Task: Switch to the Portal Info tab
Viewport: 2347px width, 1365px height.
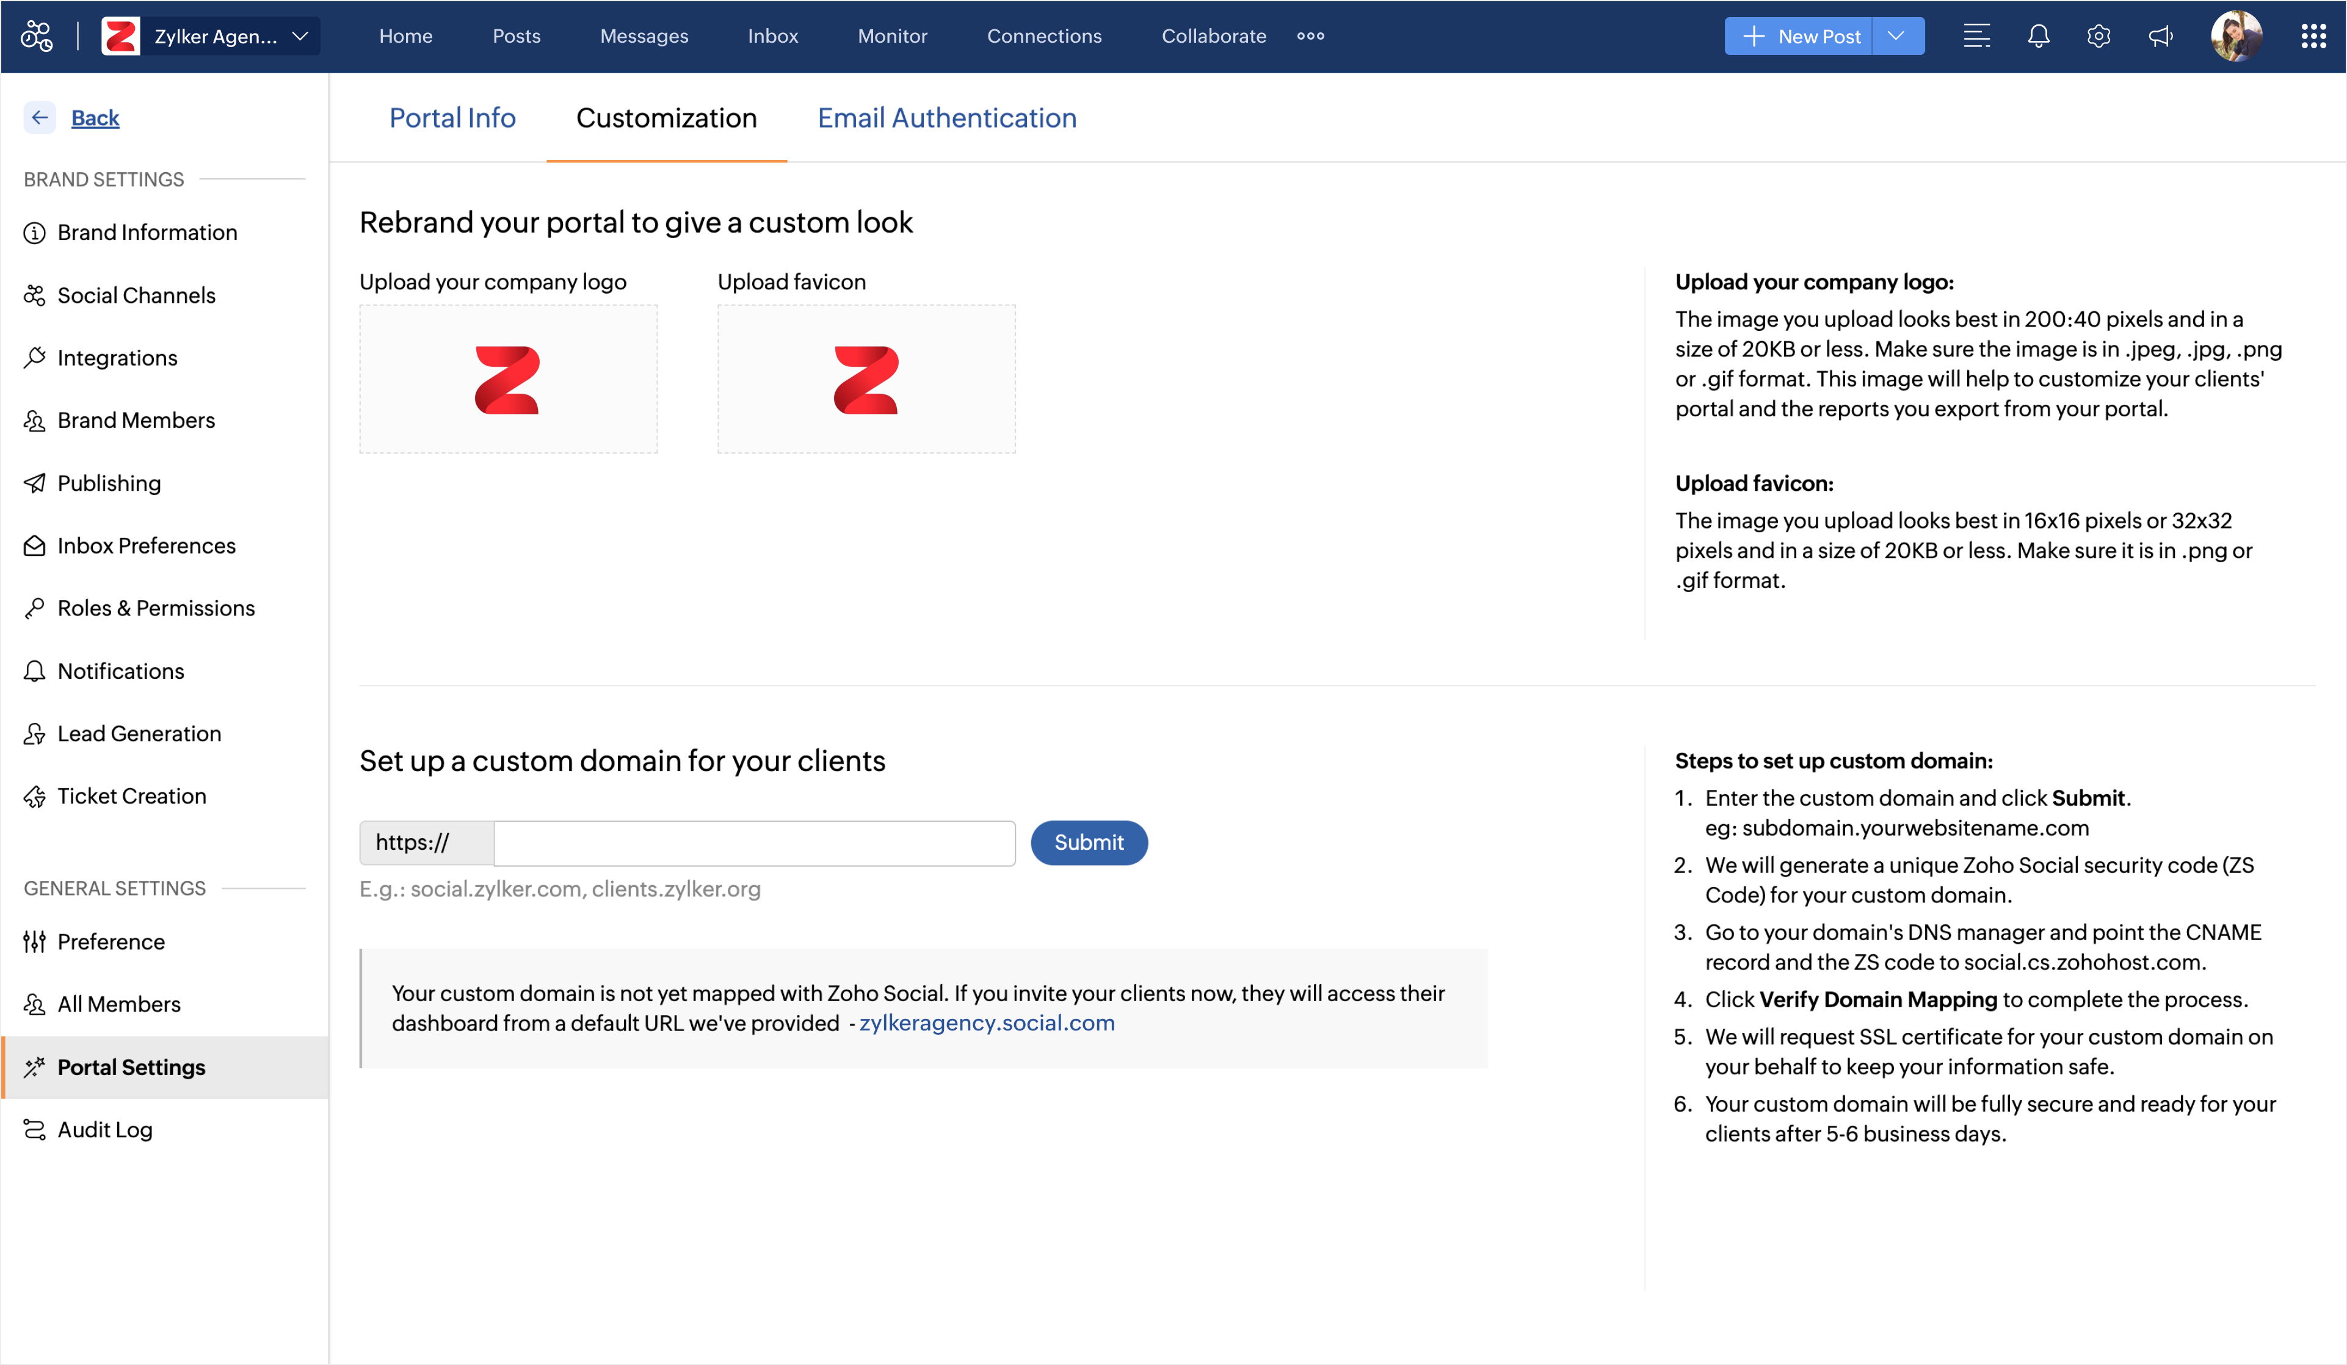Action: [452, 118]
